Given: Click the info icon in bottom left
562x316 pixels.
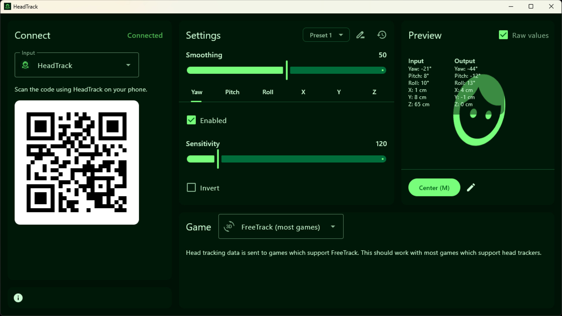Looking at the screenshot, I should click(x=18, y=298).
